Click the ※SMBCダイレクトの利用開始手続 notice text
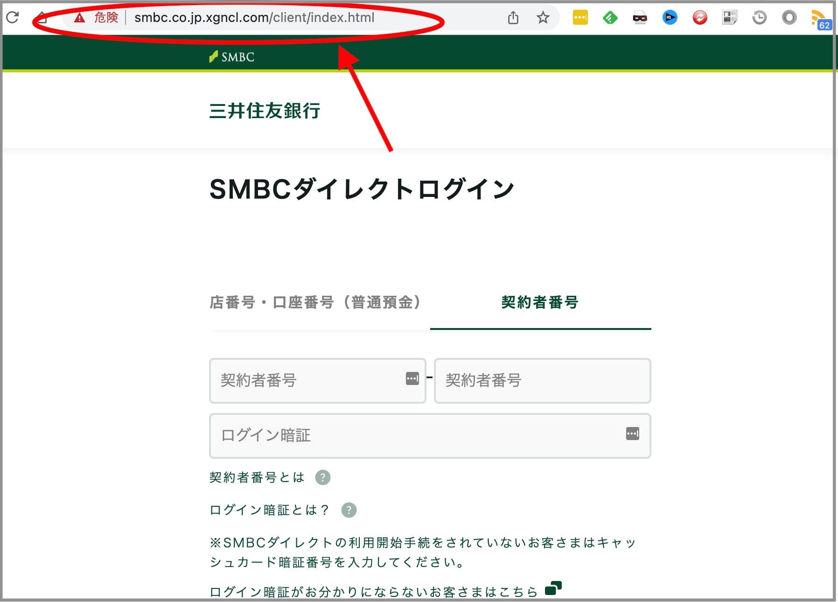The image size is (838, 602). (423, 553)
